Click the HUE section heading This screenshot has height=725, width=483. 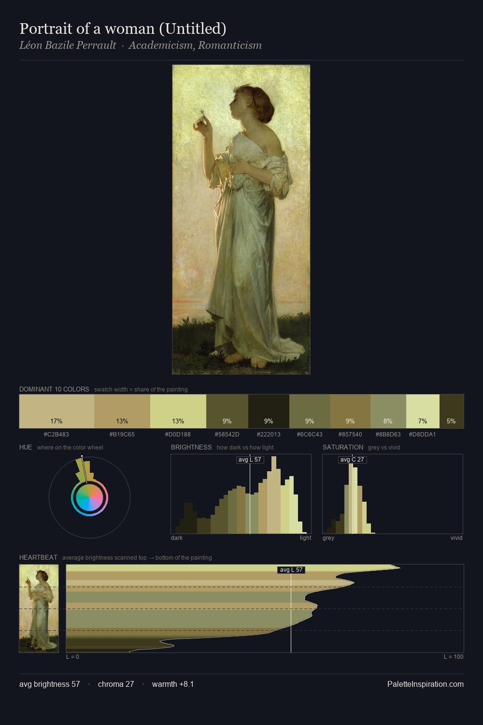click(x=26, y=447)
